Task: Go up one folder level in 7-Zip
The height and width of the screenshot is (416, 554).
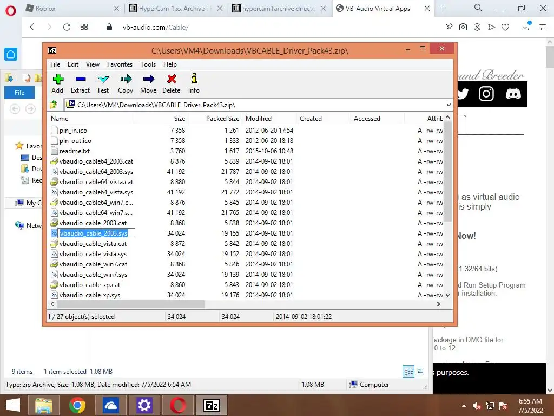Action: click(x=54, y=105)
